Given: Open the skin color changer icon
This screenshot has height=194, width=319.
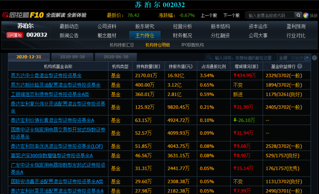Looking at the screenshot, I should 306,15.
